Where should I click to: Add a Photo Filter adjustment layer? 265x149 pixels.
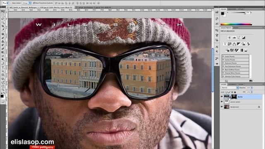tap(243, 44)
